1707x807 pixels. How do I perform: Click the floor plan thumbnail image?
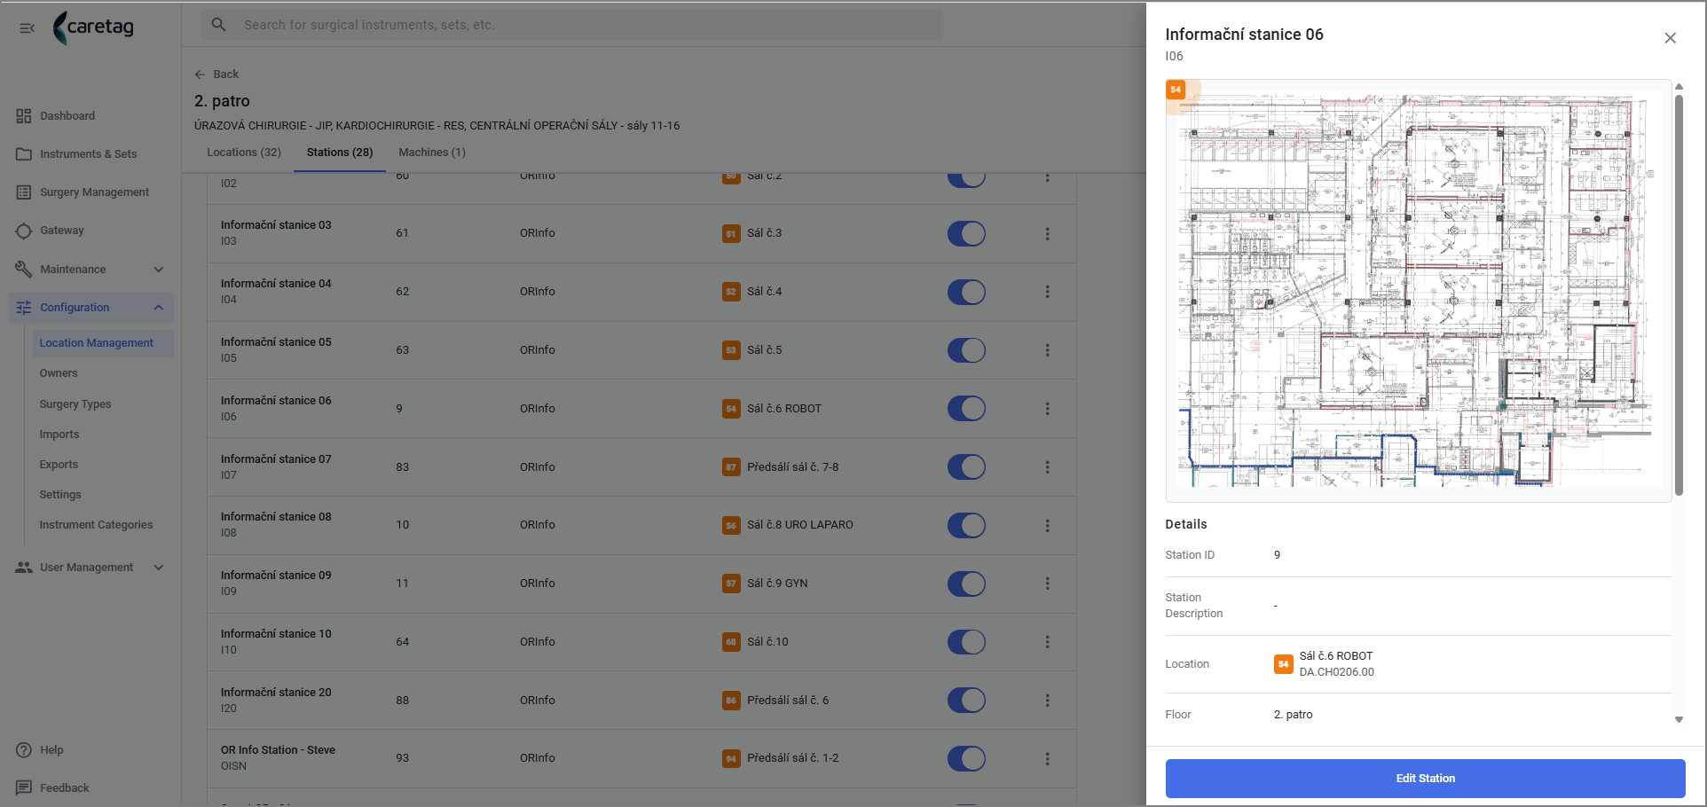point(1418,291)
